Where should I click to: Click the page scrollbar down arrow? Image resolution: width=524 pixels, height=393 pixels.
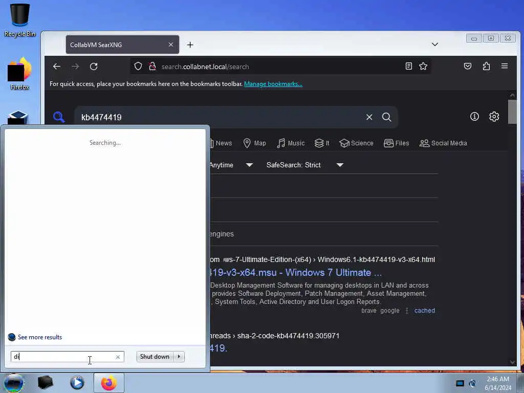click(512, 362)
